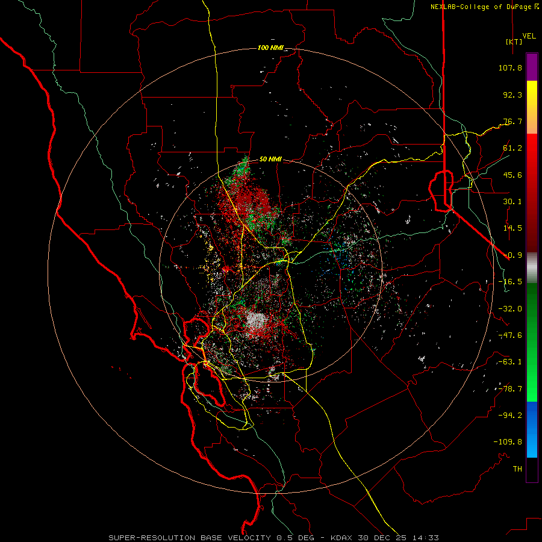Viewport: 542px width, 542px height.
Task: Click the VEL legend title
Action: click(x=529, y=36)
